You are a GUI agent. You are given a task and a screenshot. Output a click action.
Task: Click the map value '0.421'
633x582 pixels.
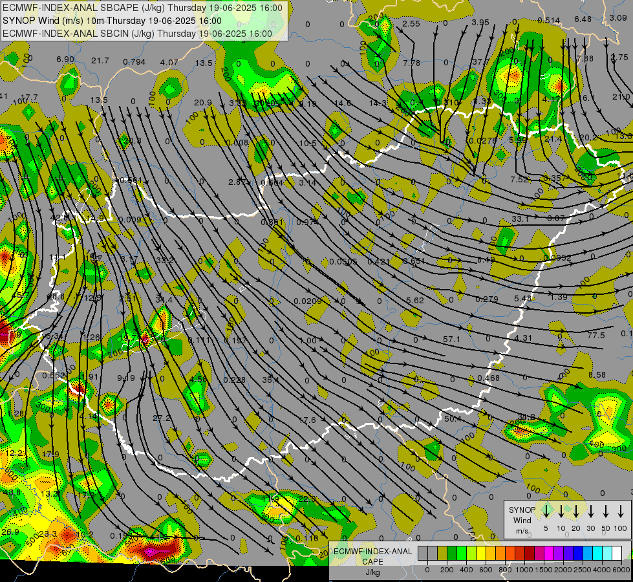coord(379,262)
